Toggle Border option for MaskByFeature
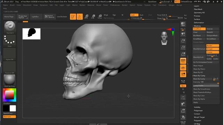Image resolution: width=223 pixels, height=125 pixels. pyautogui.click(x=213, y=45)
